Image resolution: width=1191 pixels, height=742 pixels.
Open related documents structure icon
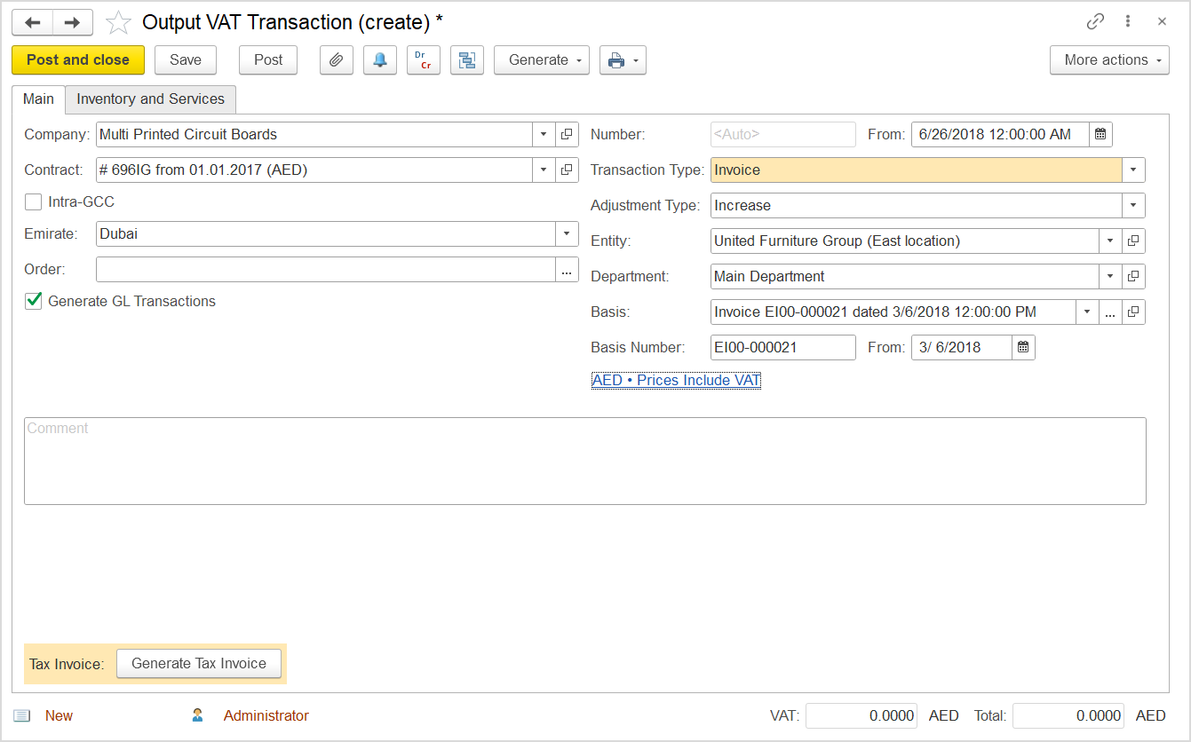click(467, 60)
